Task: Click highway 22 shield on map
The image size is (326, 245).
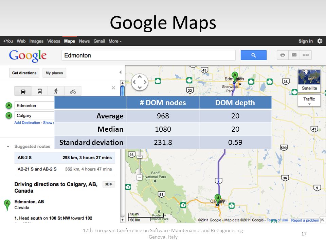Action: click(x=190, y=91)
